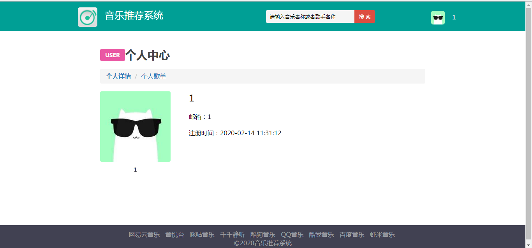
Task: Click the ©2020音乐推荐系统 copyright text
Action: pyautogui.click(x=262, y=243)
